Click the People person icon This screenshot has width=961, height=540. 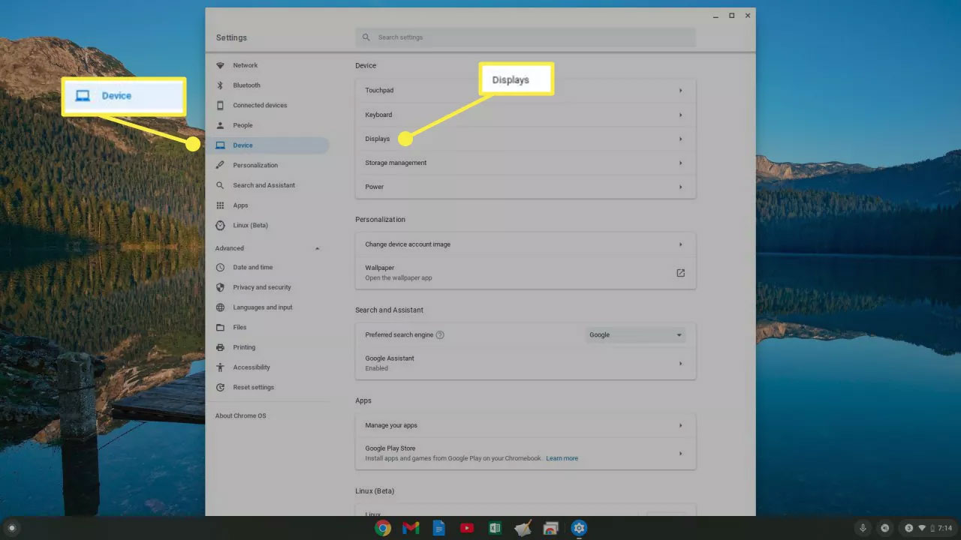[220, 125]
